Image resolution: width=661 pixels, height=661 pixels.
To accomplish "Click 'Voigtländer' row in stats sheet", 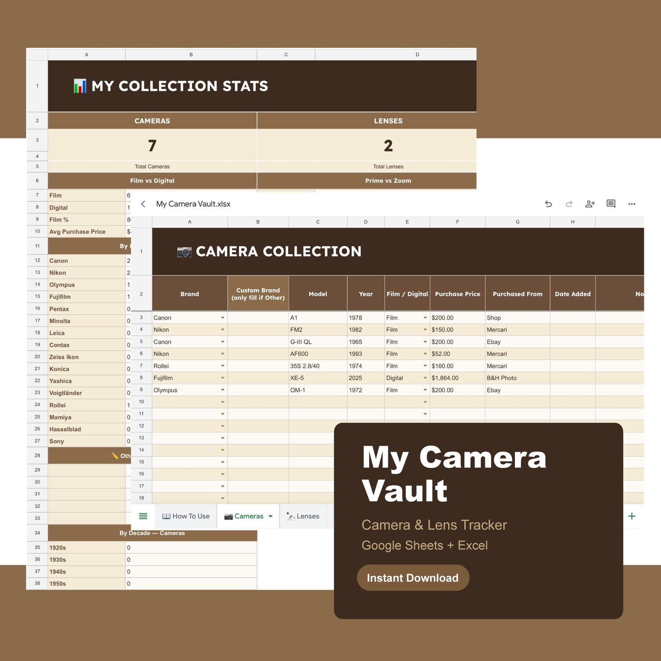I will click(87, 393).
